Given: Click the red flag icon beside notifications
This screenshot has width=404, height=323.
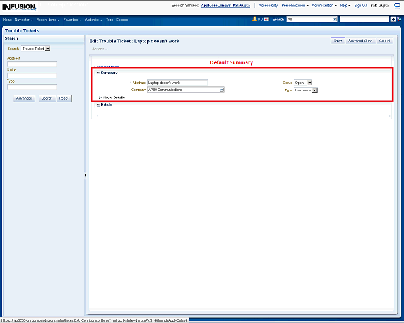Looking at the screenshot, I should coord(266,19).
